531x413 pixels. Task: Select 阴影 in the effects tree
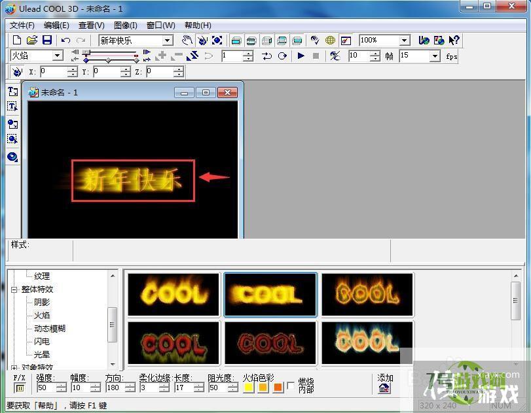(x=42, y=302)
